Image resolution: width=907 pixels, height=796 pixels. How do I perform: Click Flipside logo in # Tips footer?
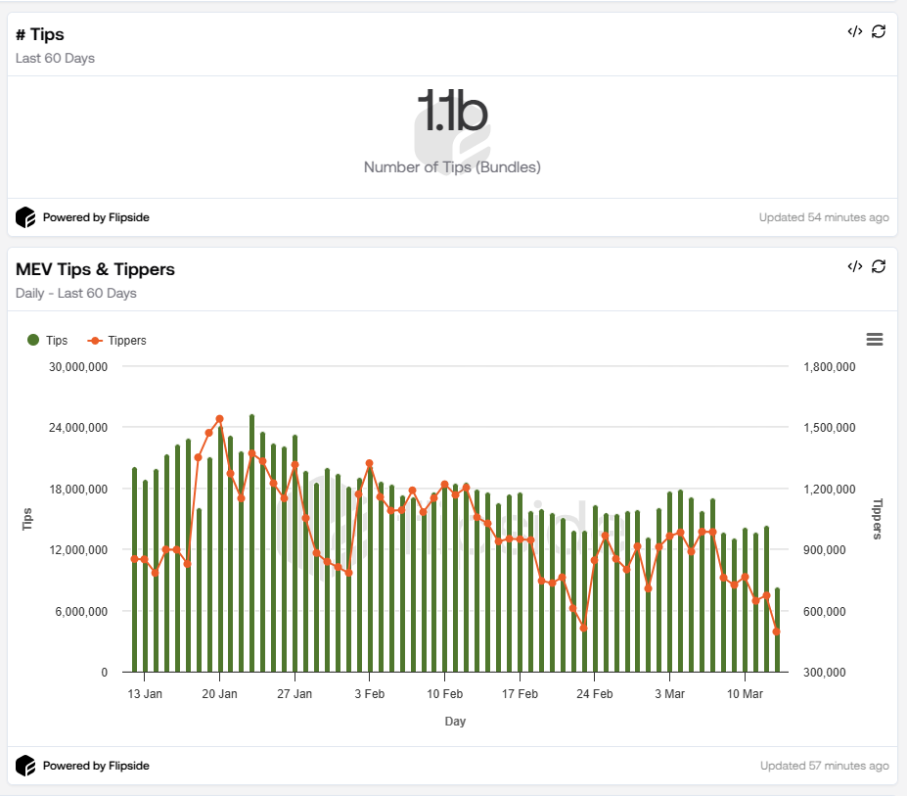point(25,217)
